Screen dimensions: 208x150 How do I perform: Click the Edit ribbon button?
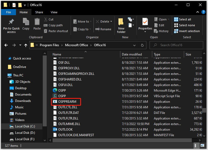pyautogui.click(x=159, y=25)
